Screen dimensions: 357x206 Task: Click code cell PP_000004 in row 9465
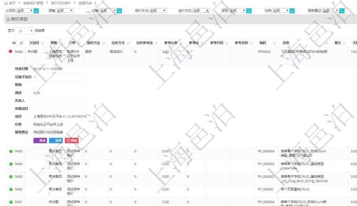[266, 151]
